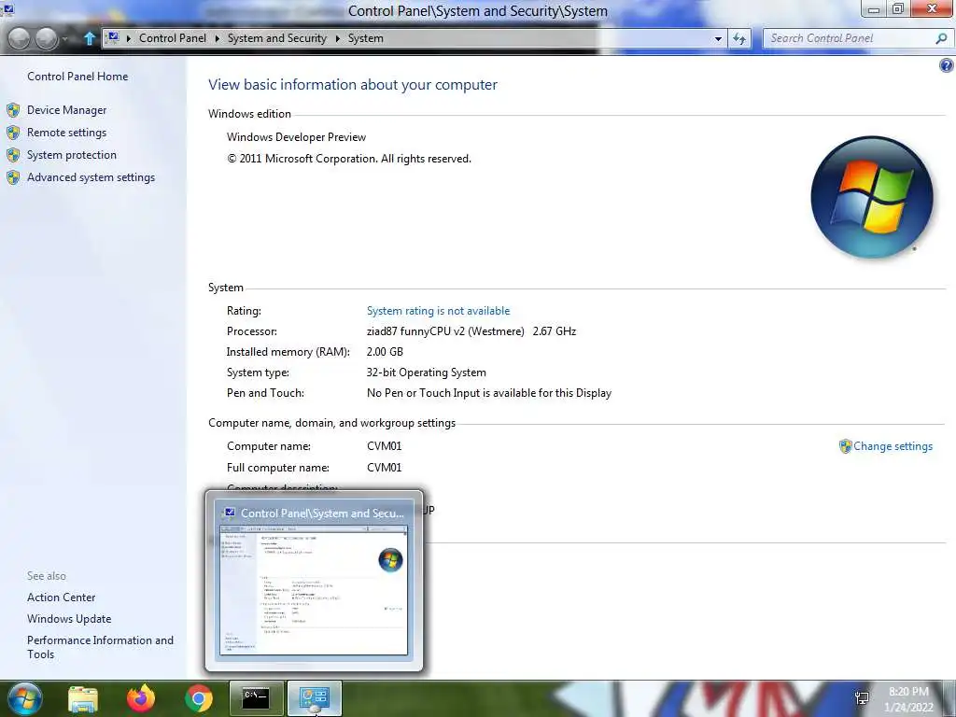The image size is (956, 717).
Task: Go up one level with blue arrow
Action: point(89,38)
